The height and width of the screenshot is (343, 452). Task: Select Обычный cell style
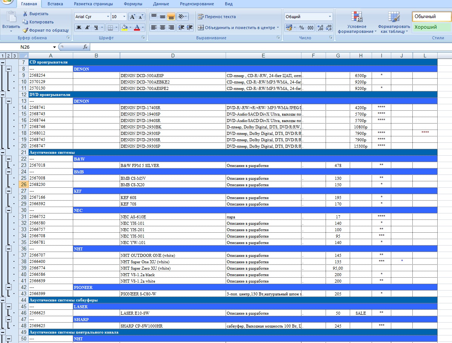(431, 17)
